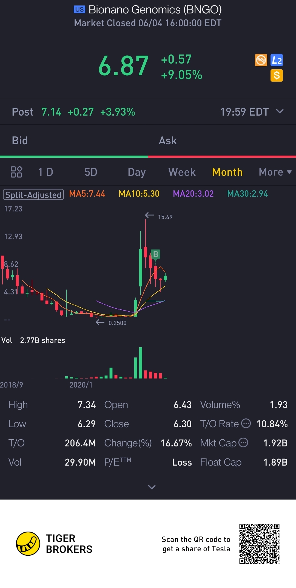This screenshot has width=296, height=588.
Task: Tap the 0.2500 low price marker
Action: pos(117,323)
